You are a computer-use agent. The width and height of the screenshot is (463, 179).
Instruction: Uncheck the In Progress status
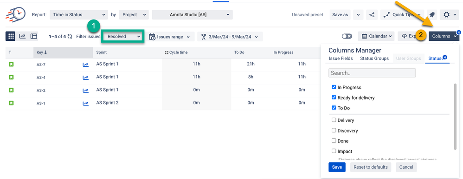[x=334, y=87]
